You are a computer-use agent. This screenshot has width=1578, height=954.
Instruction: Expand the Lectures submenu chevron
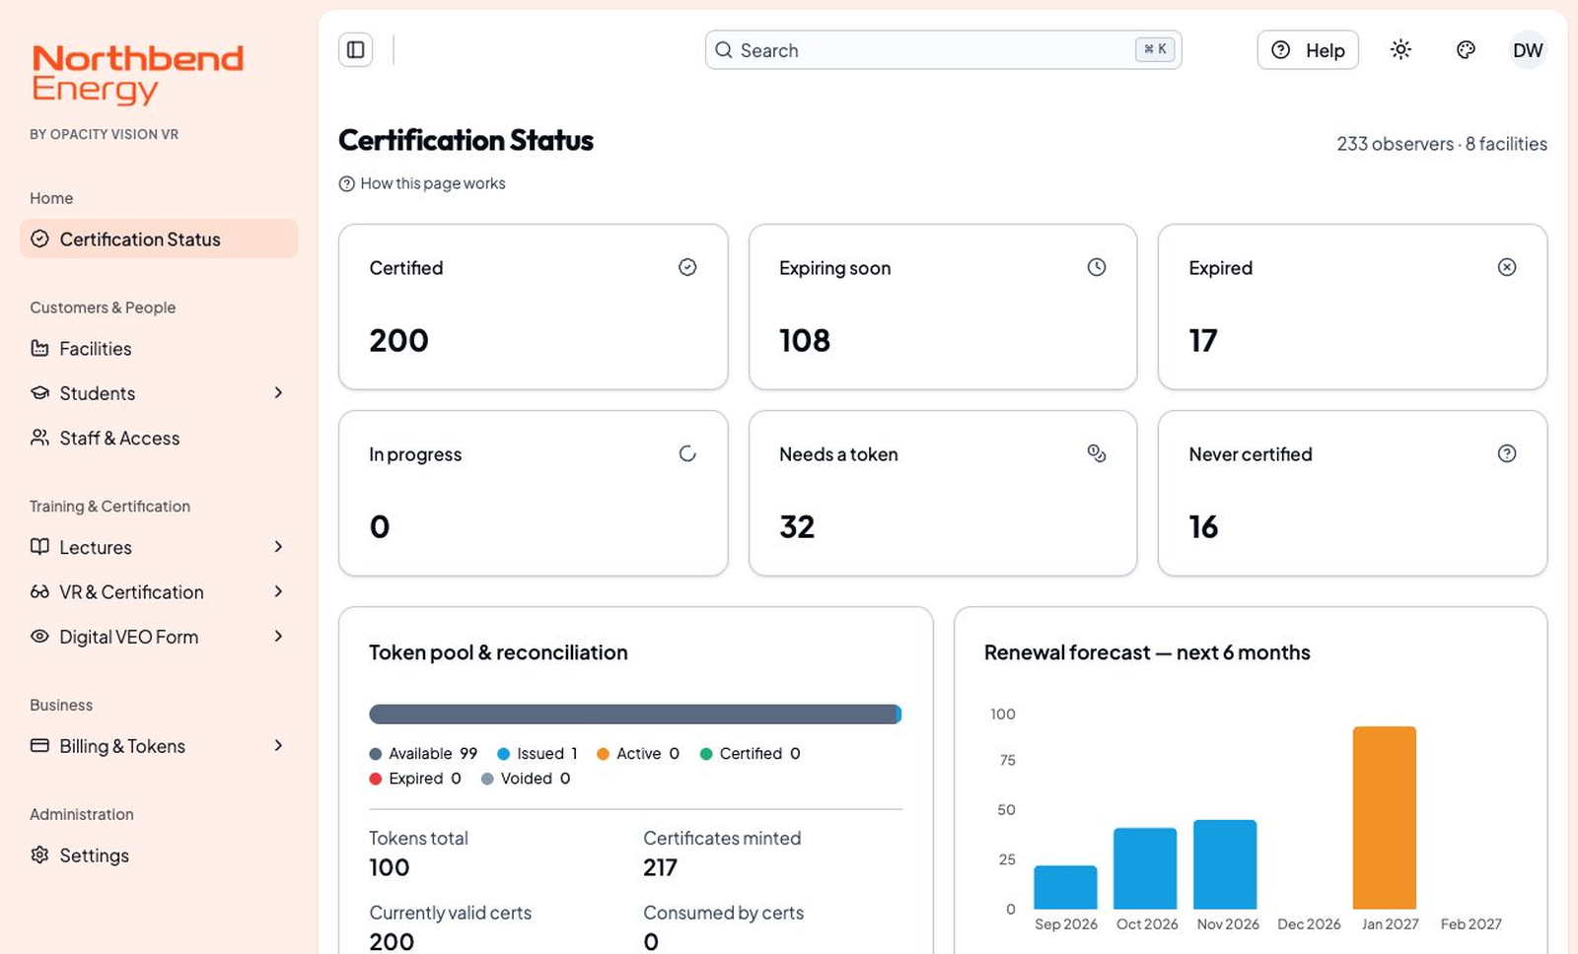point(278,546)
